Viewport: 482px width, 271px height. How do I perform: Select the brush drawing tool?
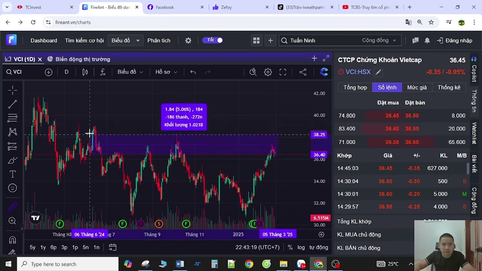(x=12, y=160)
